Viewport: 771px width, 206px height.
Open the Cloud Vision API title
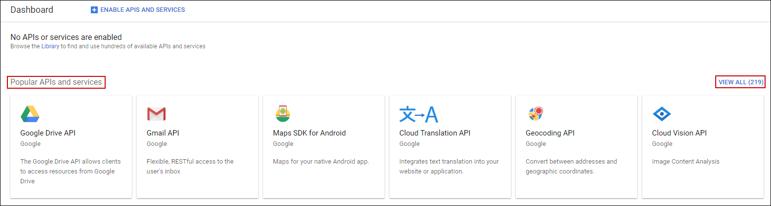click(679, 133)
